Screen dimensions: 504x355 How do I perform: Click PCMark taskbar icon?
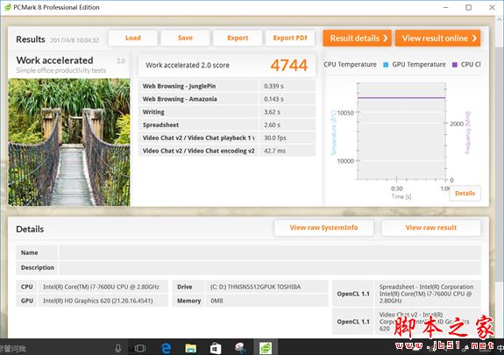[266, 348]
